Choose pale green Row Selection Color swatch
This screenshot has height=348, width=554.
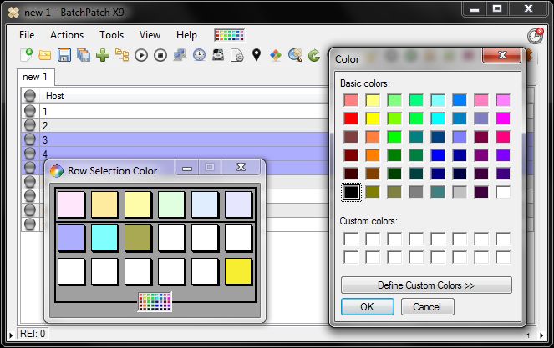tap(171, 204)
